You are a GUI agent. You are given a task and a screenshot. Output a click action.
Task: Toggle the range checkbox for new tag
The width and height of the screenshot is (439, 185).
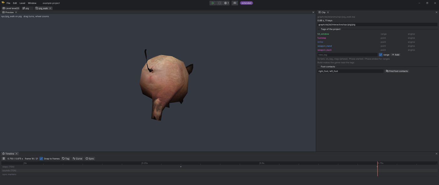tap(381, 55)
